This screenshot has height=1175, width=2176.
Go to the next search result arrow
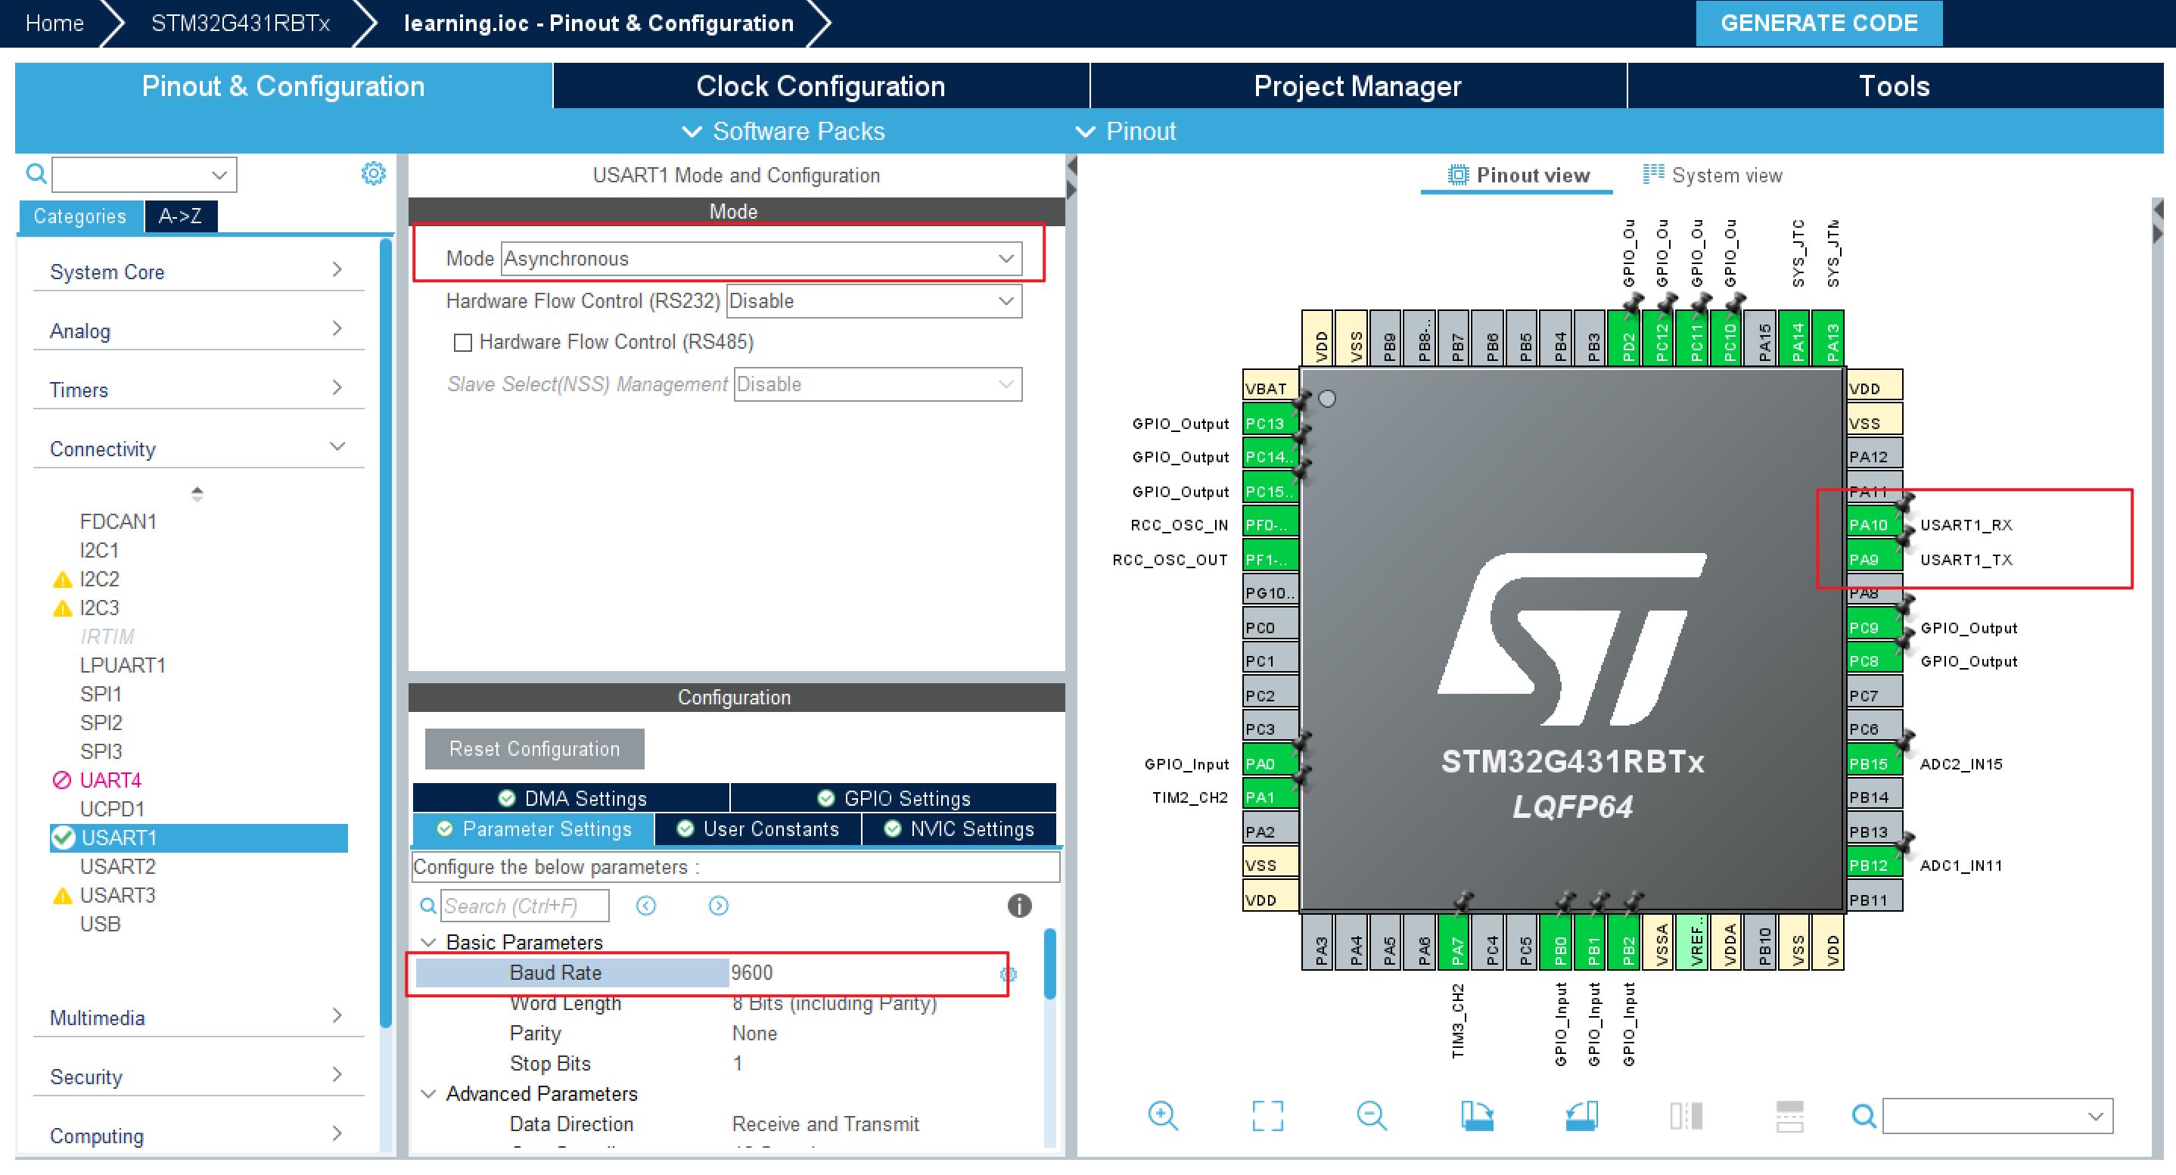pos(718,906)
